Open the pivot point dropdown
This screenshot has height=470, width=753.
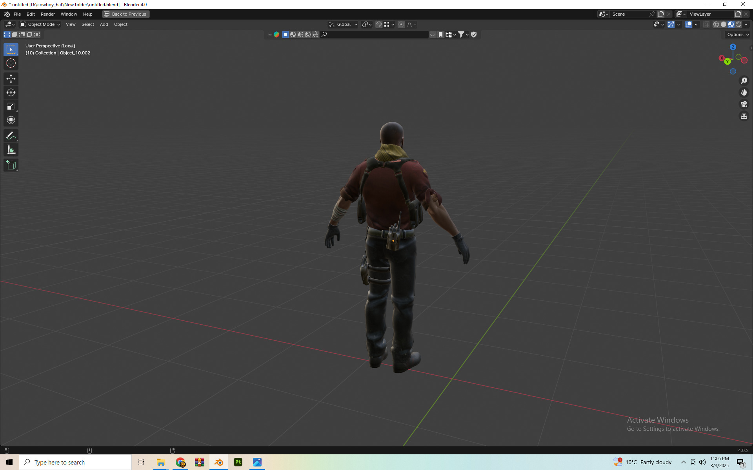point(367,24)
